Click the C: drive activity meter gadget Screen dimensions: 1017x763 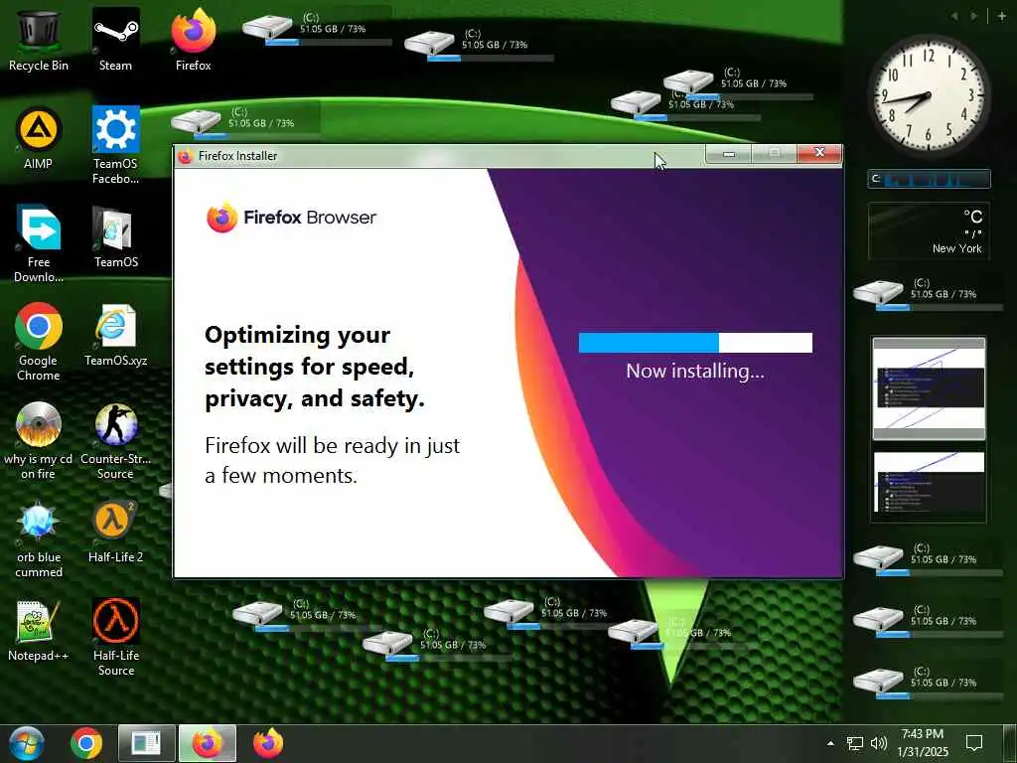pos(929,179)
